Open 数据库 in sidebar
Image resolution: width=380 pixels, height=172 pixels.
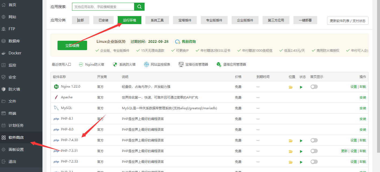(21, 41)
